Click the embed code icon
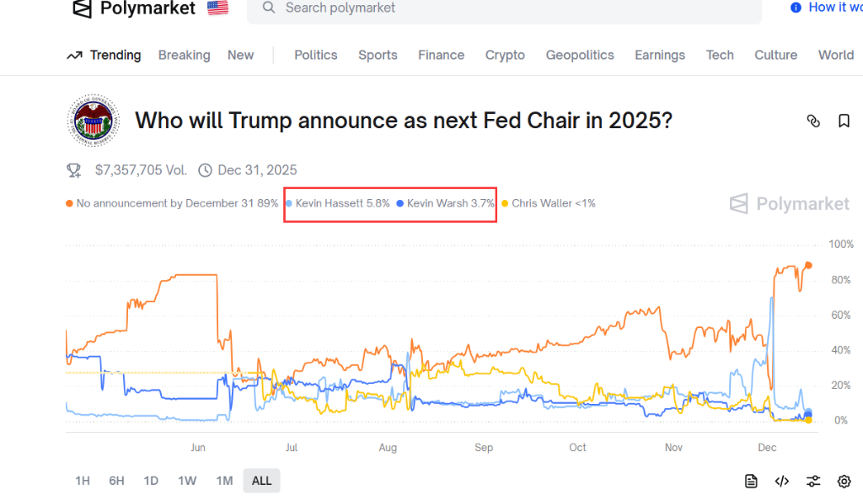The width and height of the screenshot is (863, 501). coord(782,481)
